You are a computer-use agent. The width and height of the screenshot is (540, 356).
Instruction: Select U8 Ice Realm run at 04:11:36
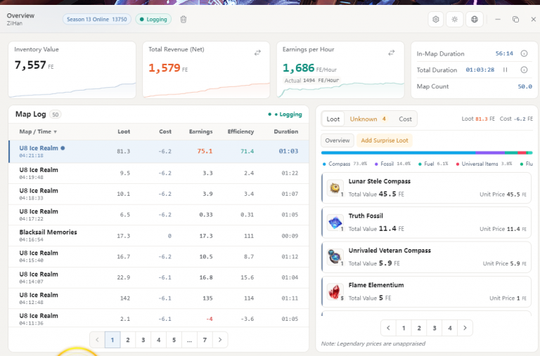pyautogui.click(x=158, y=318)
